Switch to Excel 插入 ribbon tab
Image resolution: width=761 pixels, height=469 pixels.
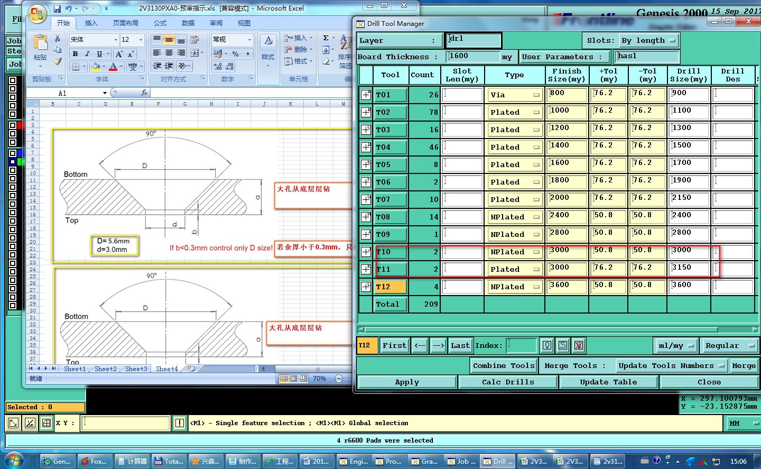point(91,23)
